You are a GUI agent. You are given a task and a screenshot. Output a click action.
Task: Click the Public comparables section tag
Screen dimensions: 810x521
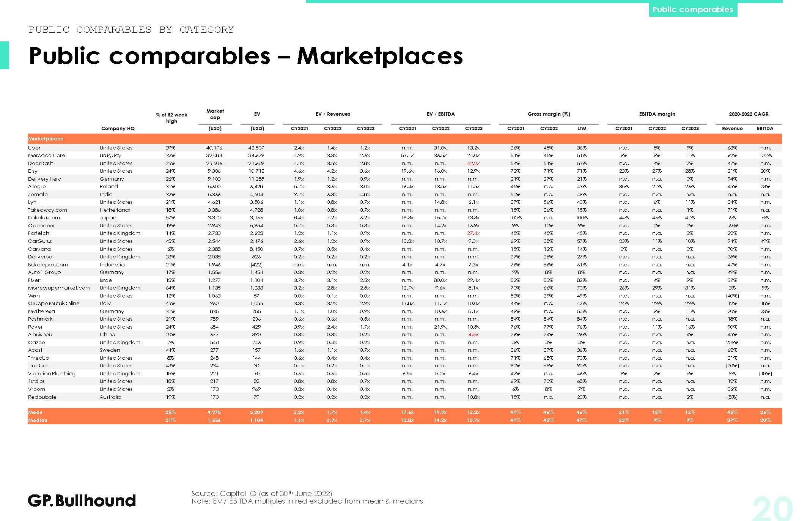[693, 9]
